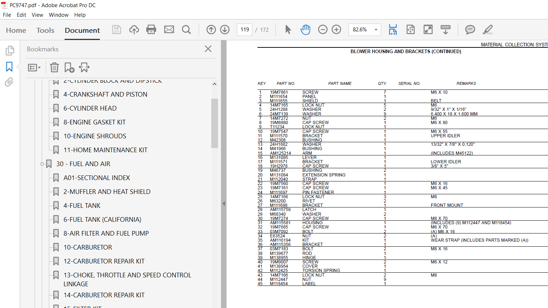The height and width of the screenshot is (308, 548).
Task: Open the zoom level dropdown
Action: [x=376, y=30]
